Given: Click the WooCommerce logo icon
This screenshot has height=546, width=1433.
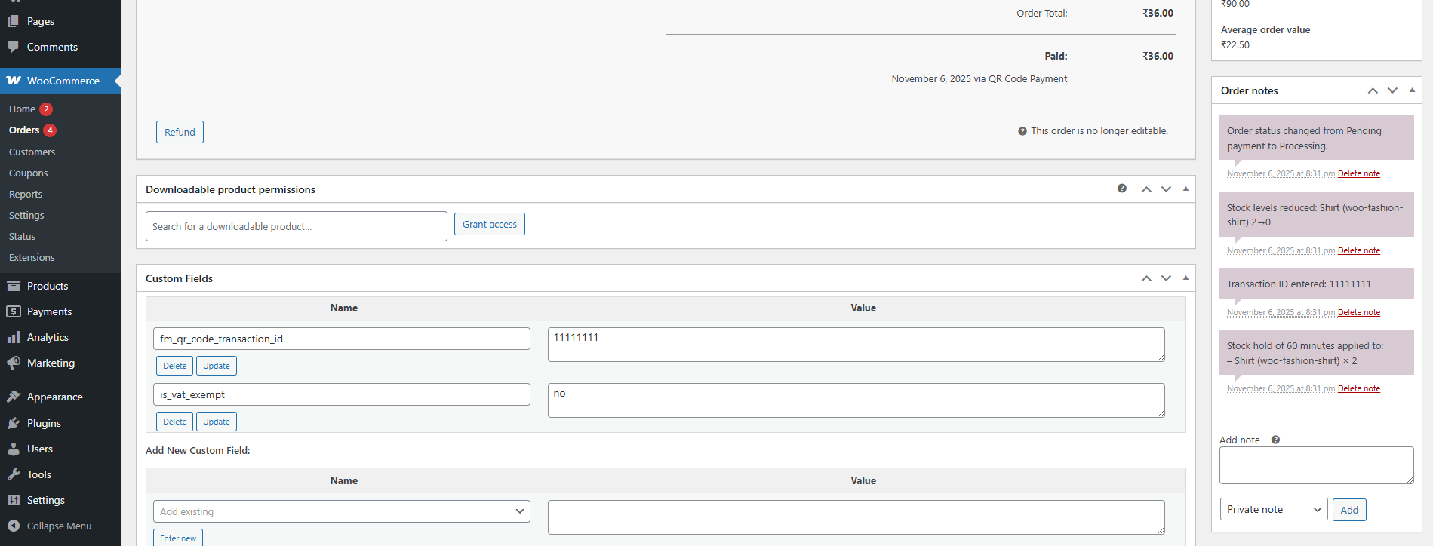Looking at the screenshot, I should 14,81.
